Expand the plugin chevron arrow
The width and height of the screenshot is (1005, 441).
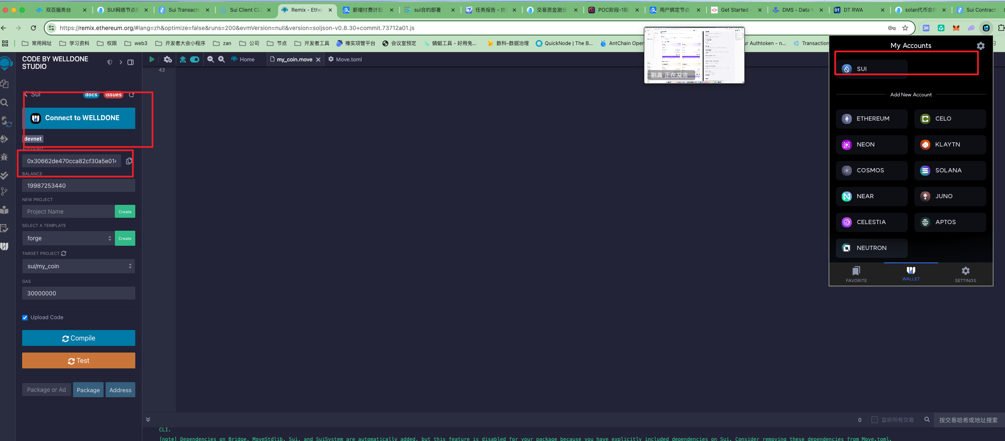coord(121,62)
